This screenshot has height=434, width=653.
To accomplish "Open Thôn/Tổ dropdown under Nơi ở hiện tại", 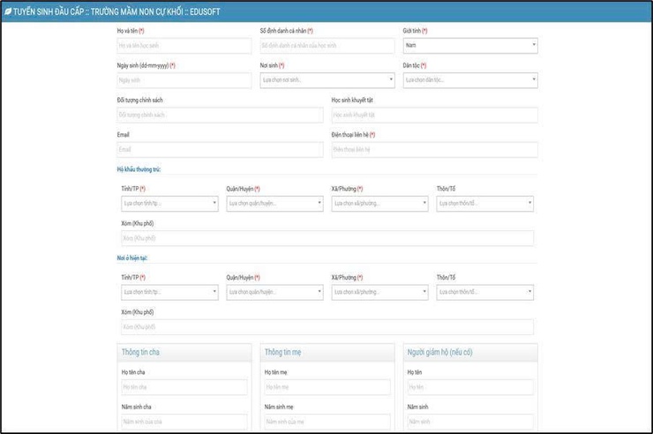I will click(x=484, y=292).
